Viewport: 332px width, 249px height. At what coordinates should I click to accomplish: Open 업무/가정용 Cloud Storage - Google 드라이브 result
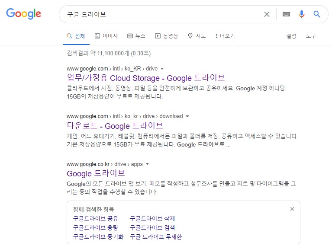pos(146,78)
